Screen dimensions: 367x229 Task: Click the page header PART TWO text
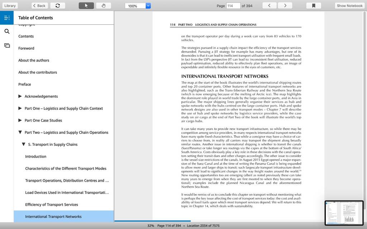[185, 25]
